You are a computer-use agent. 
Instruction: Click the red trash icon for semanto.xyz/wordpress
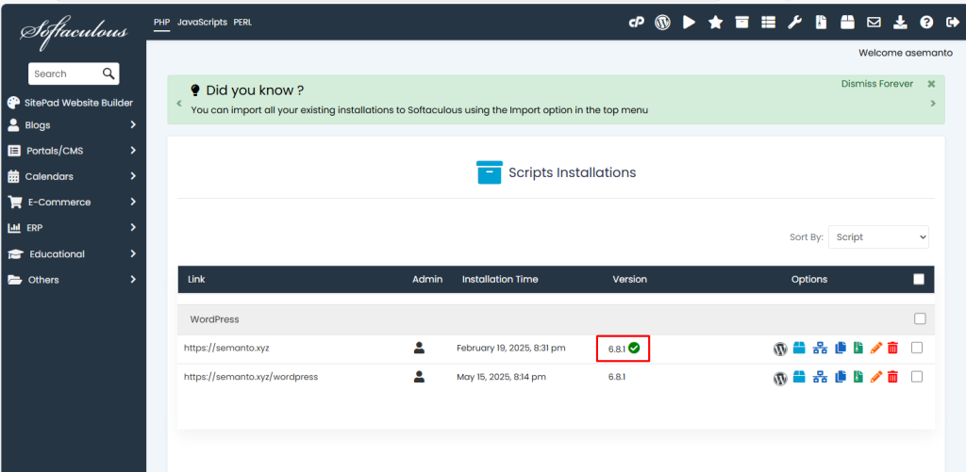coord(892,378)
